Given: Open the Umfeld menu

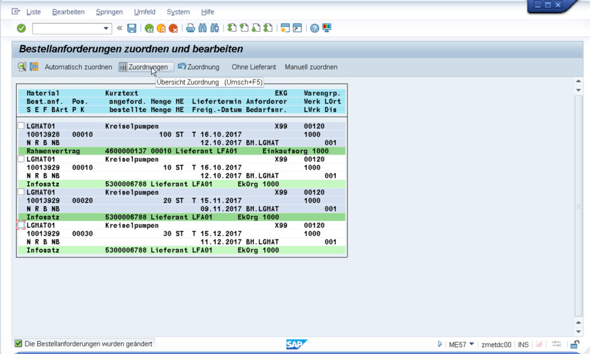Looking at the screenshot, I should [x=145, y=12].
